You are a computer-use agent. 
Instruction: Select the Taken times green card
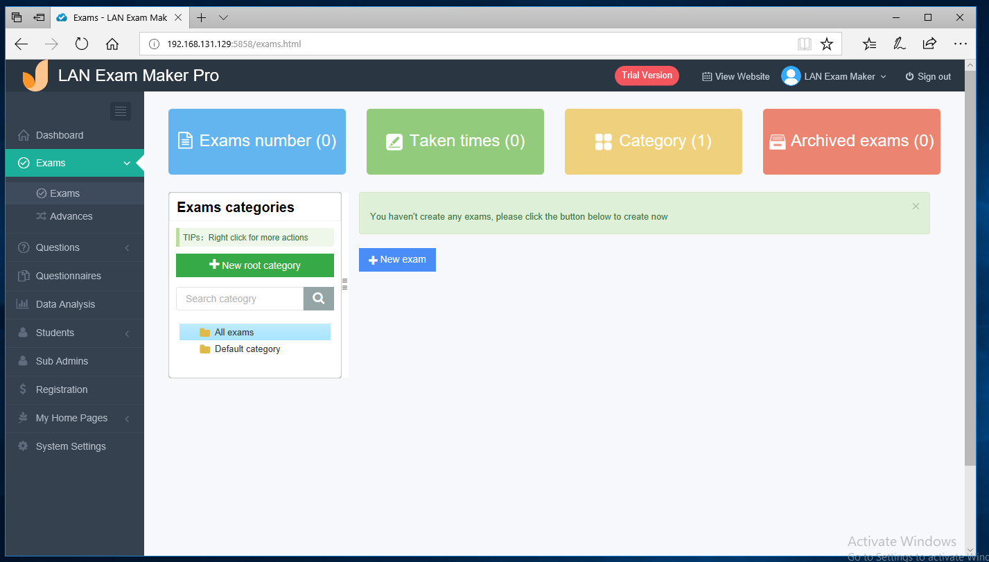point(455,141)
